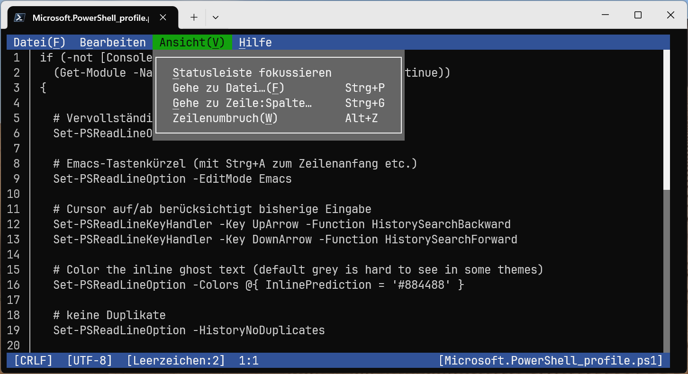Maximize the terminal window
Viewport: 688px width, 374px height.
(x=638, y=15)
